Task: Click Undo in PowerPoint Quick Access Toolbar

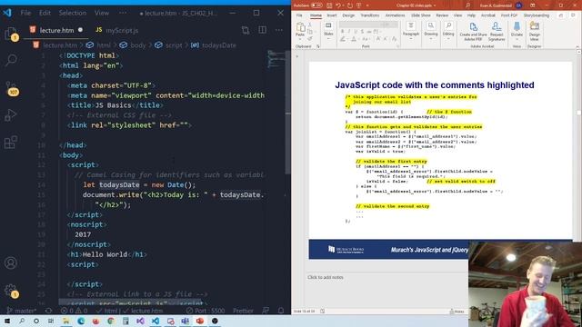Action: coord(338,5)
